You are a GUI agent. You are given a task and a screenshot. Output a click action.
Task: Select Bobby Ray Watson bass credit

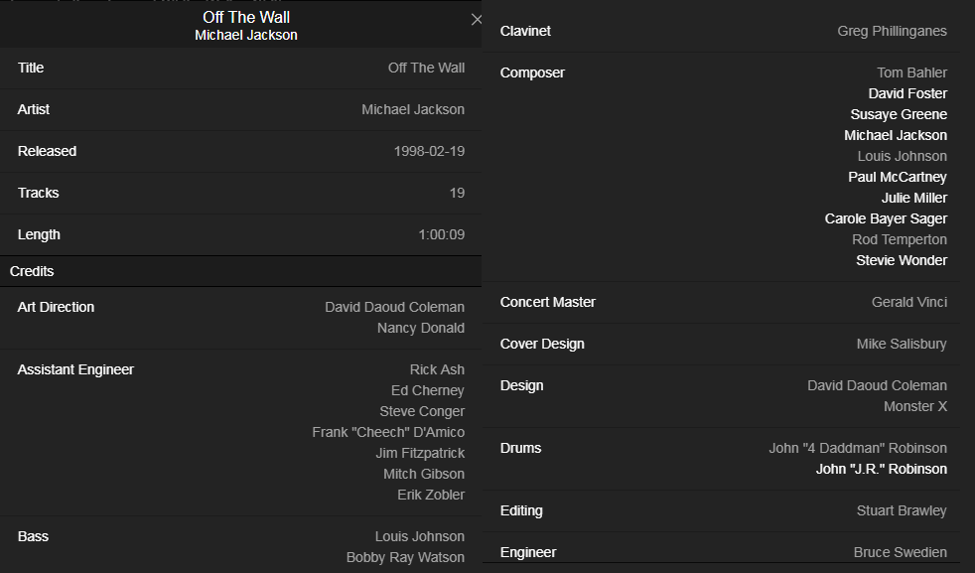click(405, 557)
